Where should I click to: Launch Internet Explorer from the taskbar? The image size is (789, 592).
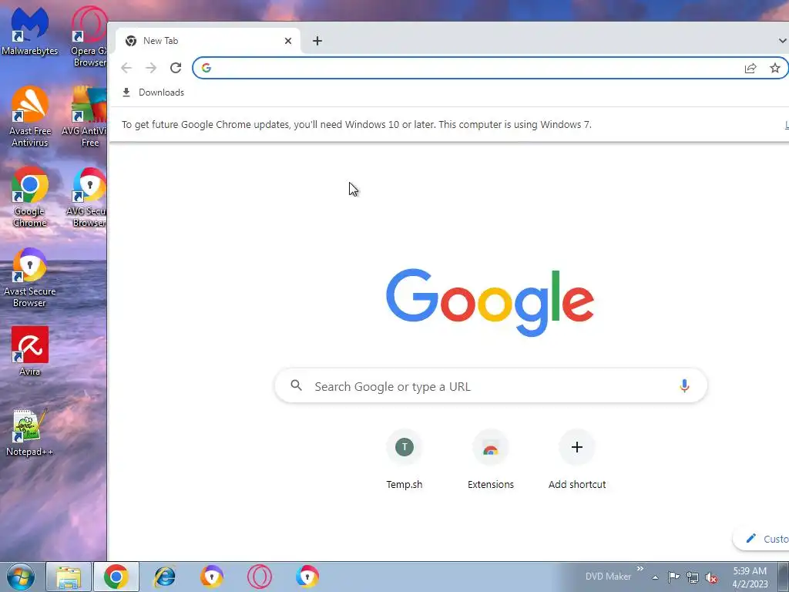(164, 577)
